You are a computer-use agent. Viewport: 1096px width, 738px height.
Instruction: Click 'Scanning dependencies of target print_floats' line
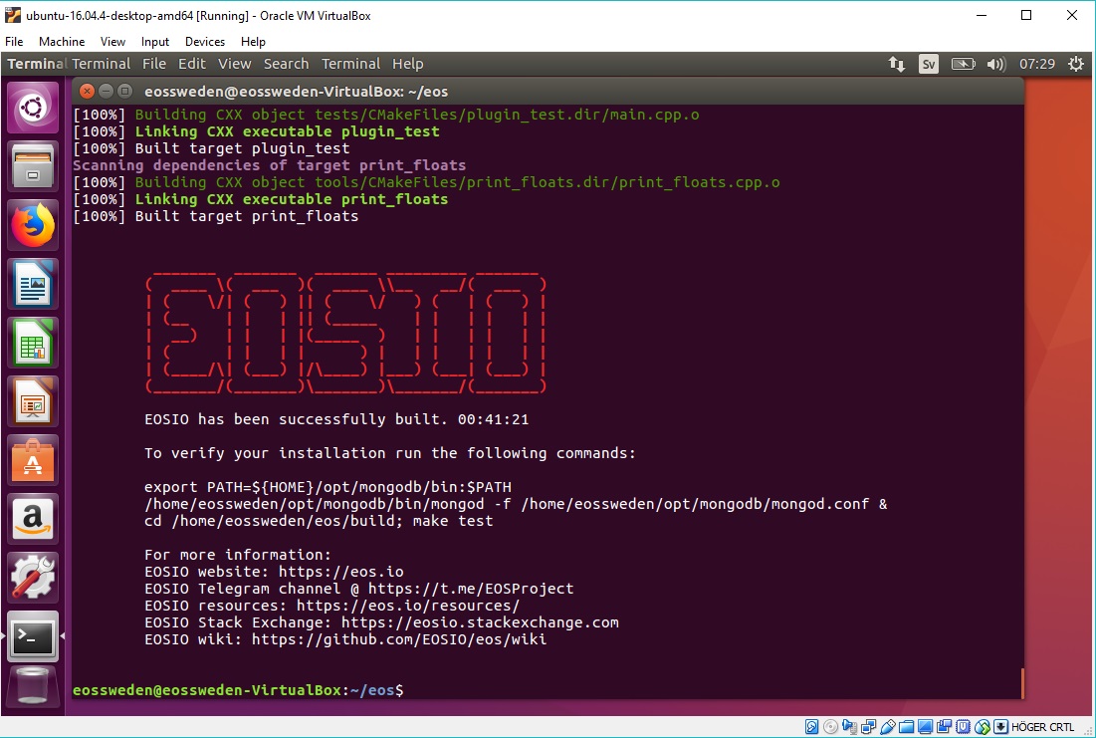point(269,165)
